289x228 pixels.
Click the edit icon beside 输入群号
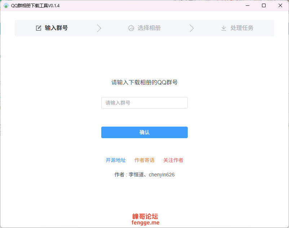point(39,28)
